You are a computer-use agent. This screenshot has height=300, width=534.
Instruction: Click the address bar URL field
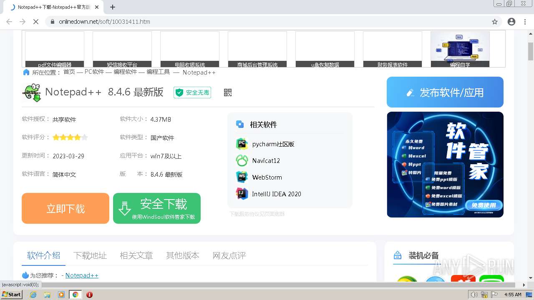pos(267,22)
